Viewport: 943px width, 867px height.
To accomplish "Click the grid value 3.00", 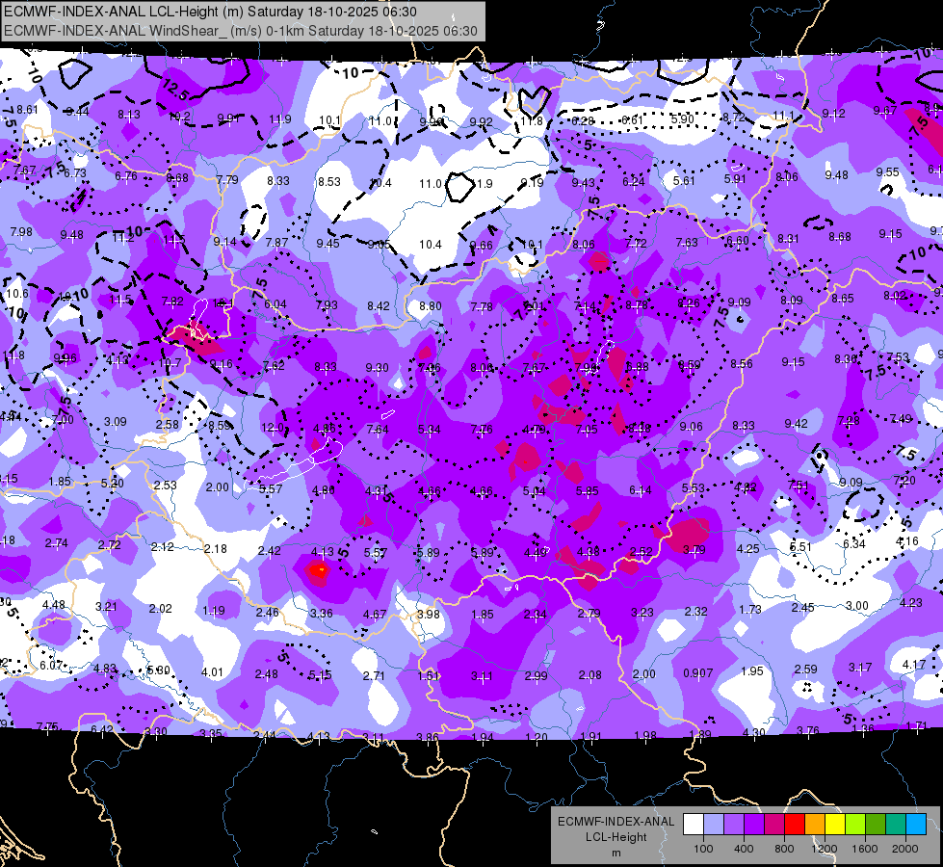I will pos(857,605).
